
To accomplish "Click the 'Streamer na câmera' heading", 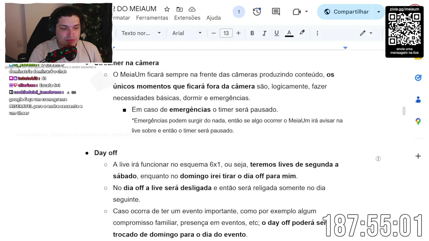I will pos(126,63).
